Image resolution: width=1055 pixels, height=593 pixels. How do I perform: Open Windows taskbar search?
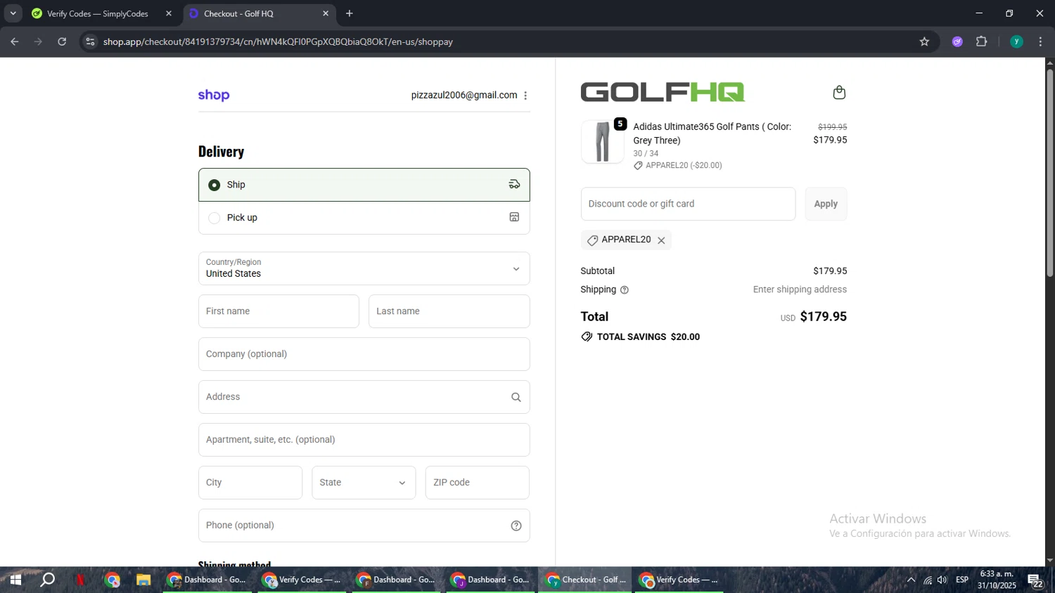47,580
